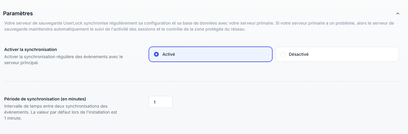Select the Activé radio button
Screen dimensions: 408x134
pos(156,54)
